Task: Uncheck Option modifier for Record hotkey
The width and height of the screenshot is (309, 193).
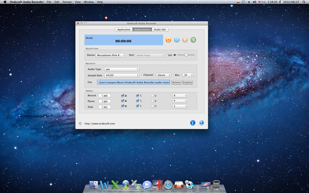Action: 137,96
